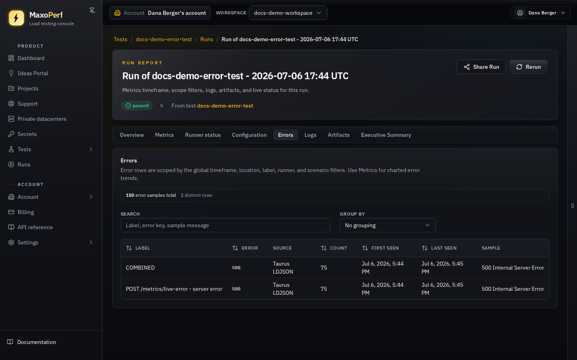Viewport: 577px width, 360px height.
Task: Click the COMBINED label cell
Action: [140, 268]
